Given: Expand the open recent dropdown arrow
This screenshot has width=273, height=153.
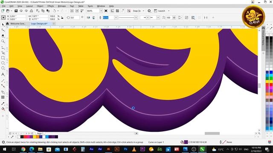Looking at the screenshot, I should pos(12,11).
